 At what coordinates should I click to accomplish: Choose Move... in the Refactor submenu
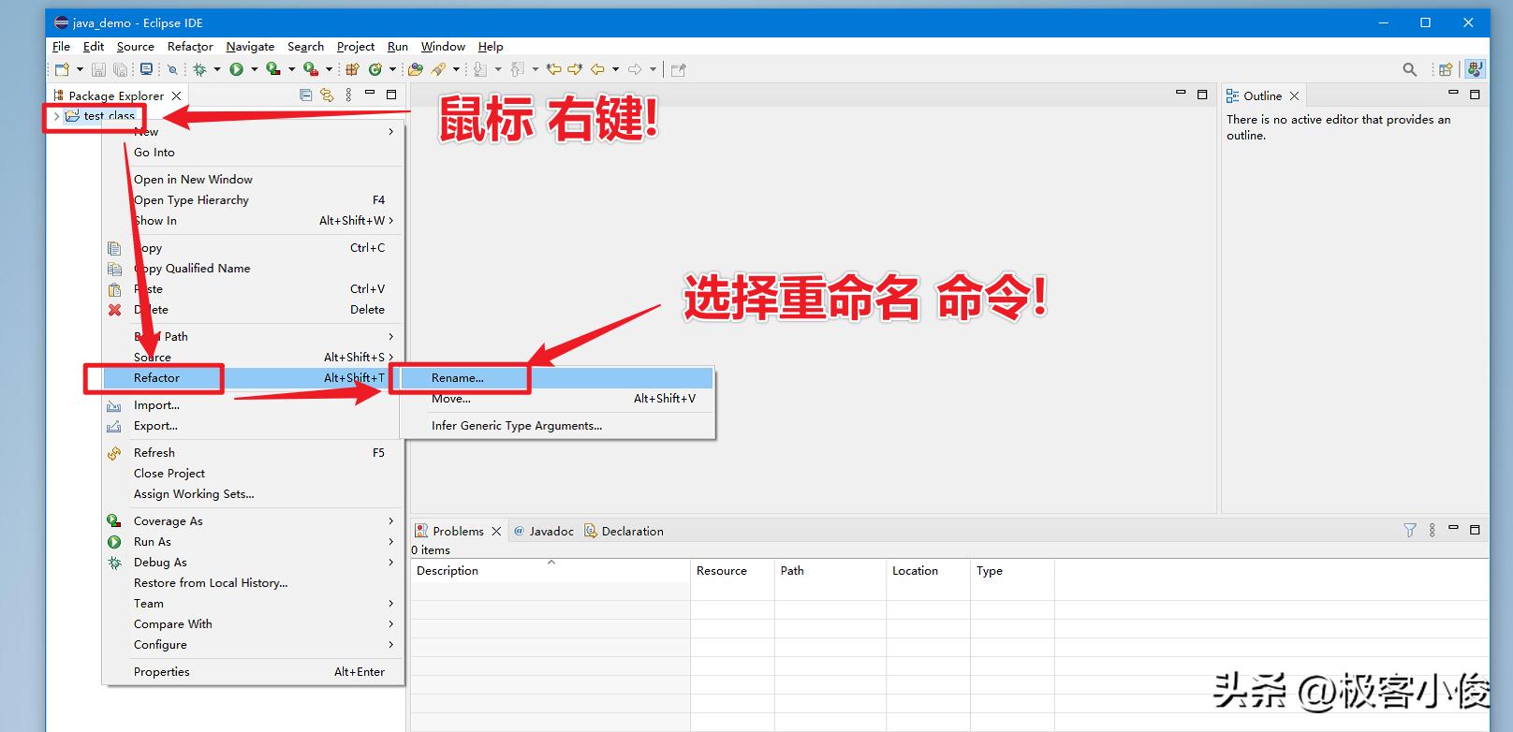click(556, 399)
